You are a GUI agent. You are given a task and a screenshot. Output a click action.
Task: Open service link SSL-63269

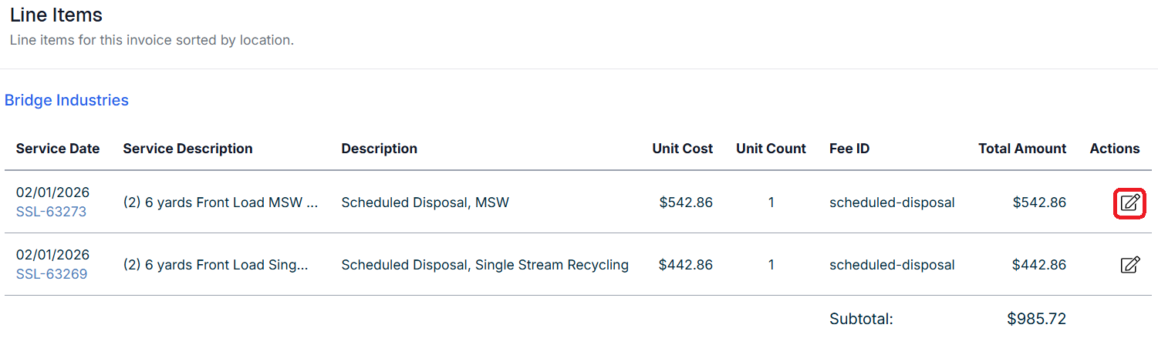point(51,274)
